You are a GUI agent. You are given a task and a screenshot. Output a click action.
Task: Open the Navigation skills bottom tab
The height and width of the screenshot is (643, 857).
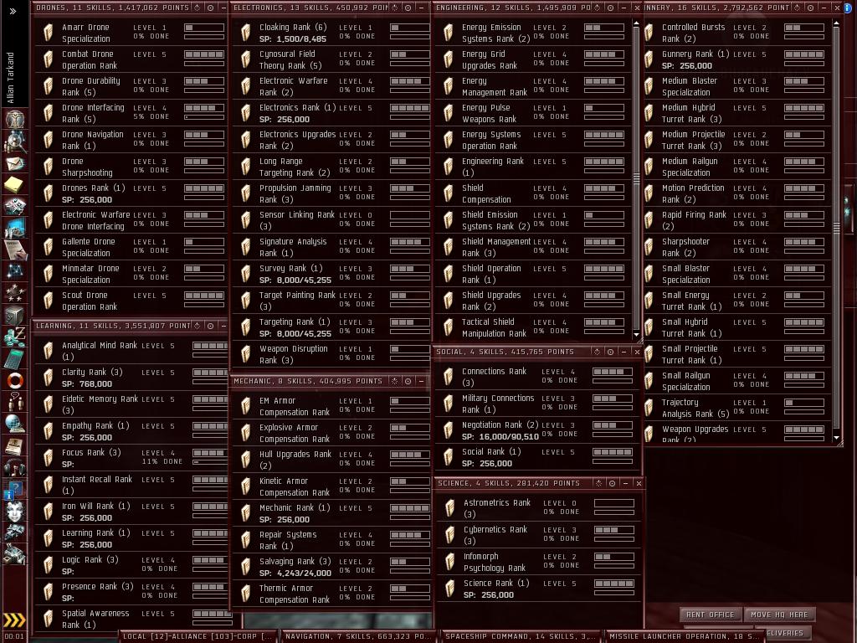point(358,636)
